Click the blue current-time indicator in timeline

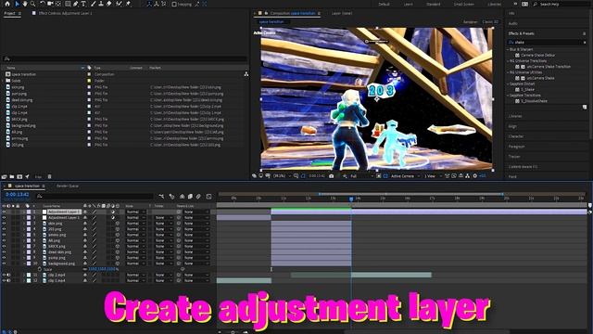[x=351, y=199]
